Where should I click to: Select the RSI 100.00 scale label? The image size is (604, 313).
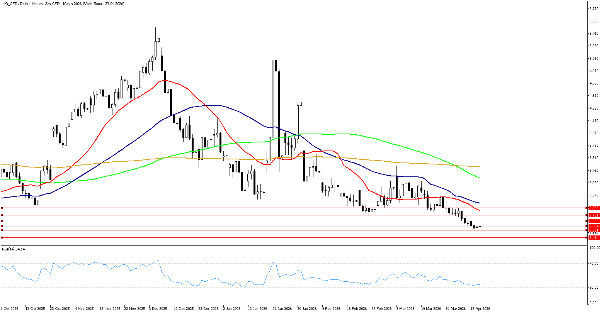pyautogui.click(x=594, y=248)
